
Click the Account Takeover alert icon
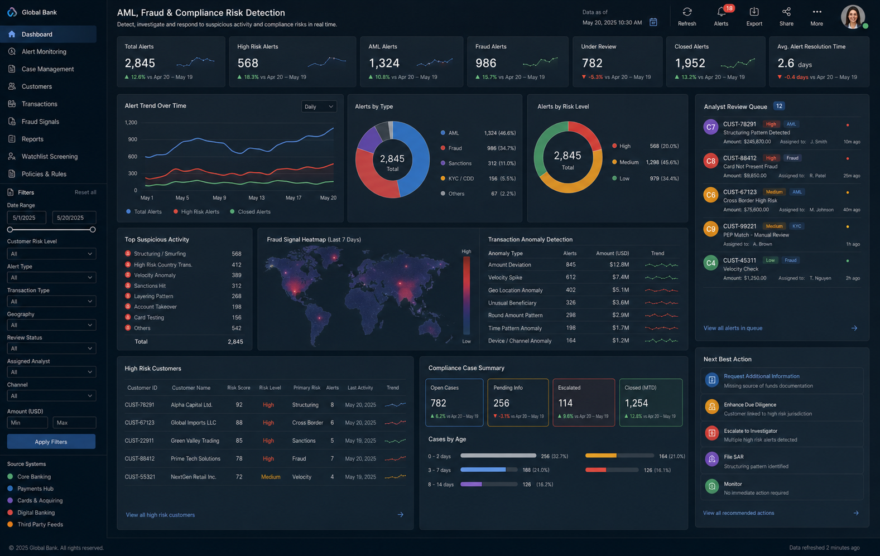coord(128,307)
